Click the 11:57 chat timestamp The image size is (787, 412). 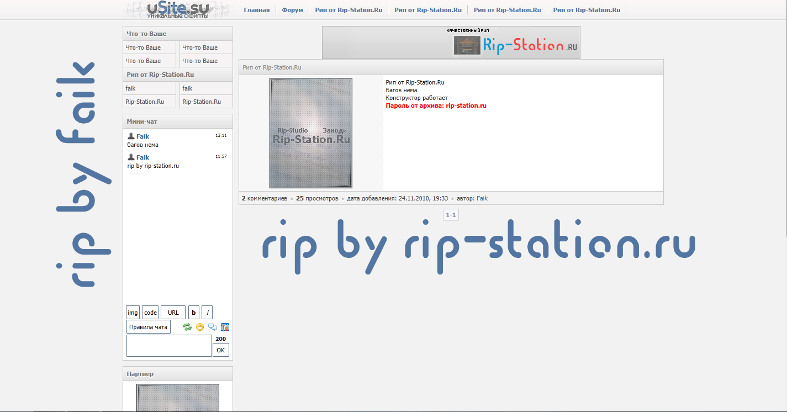point(221,156)
